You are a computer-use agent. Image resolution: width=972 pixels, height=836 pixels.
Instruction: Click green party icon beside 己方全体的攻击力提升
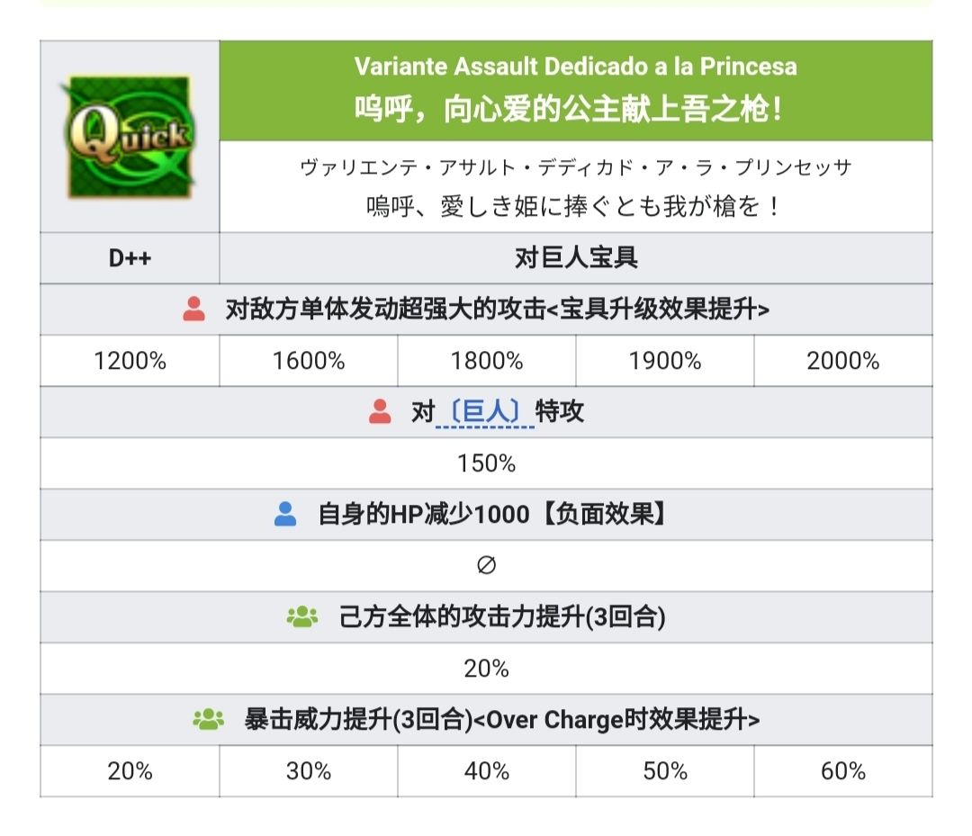tap(302, 617)
